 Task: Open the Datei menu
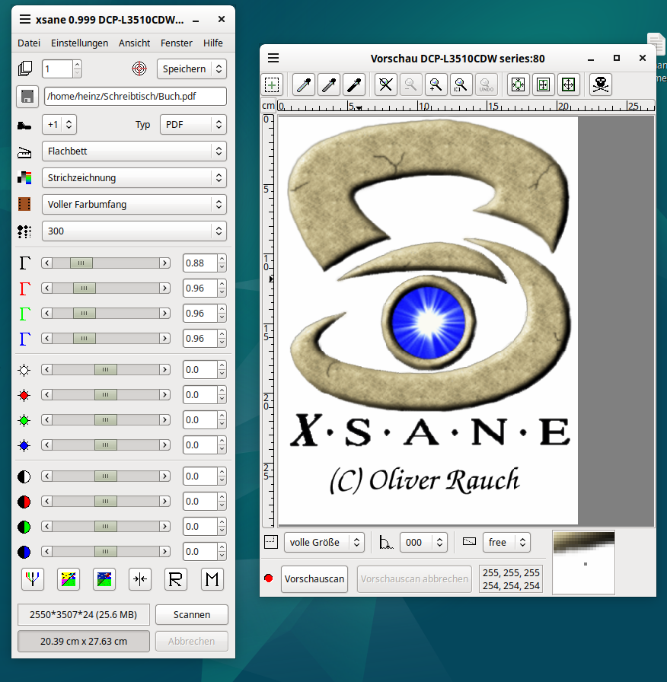[x=29, y=43]
